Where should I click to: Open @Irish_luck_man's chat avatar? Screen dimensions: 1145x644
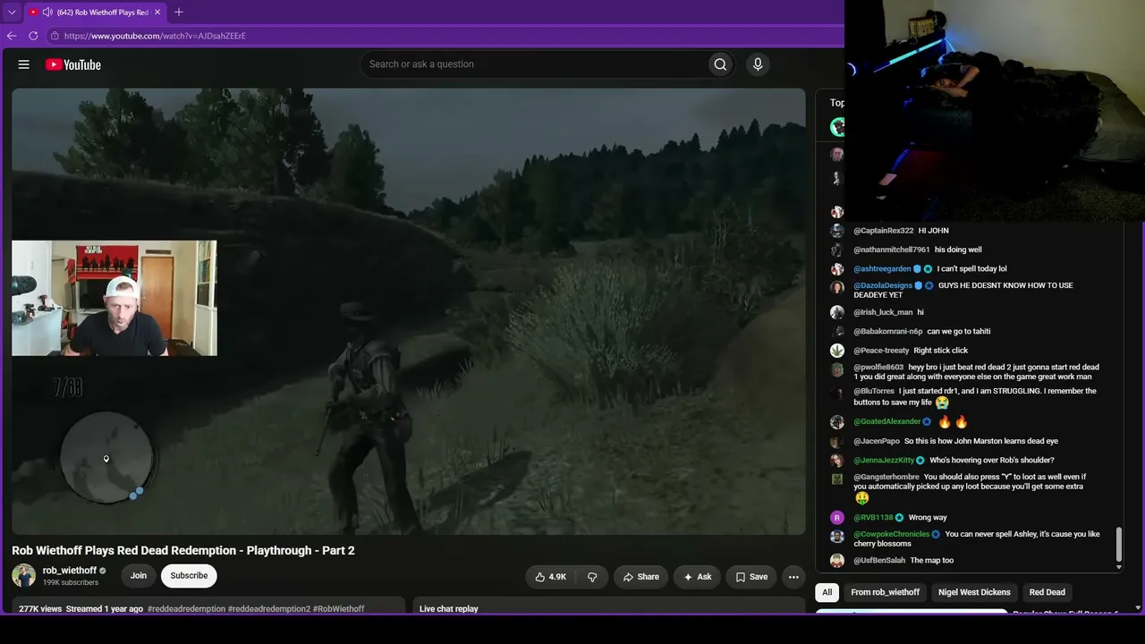[x=837, y=312]
